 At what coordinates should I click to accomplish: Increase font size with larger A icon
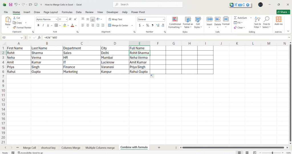(x=70, y=19)
